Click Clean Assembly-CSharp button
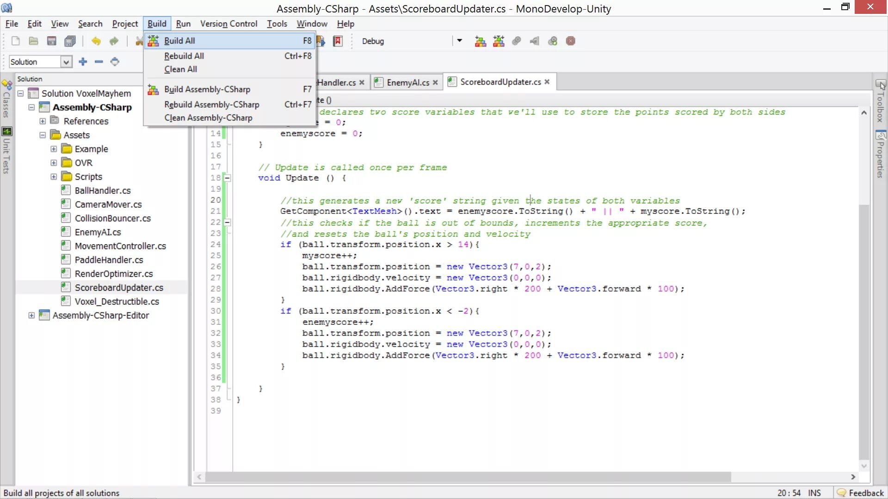This screenshot has width=888, height=499. point(208,118)
